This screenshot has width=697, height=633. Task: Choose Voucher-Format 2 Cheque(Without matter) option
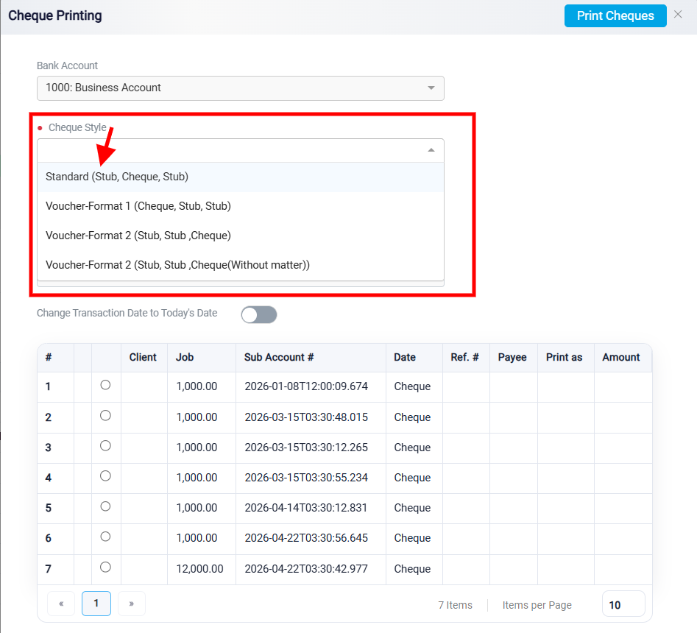coord(241,265)
